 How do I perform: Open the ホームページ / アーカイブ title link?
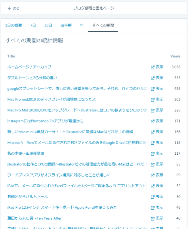(29, 67)
